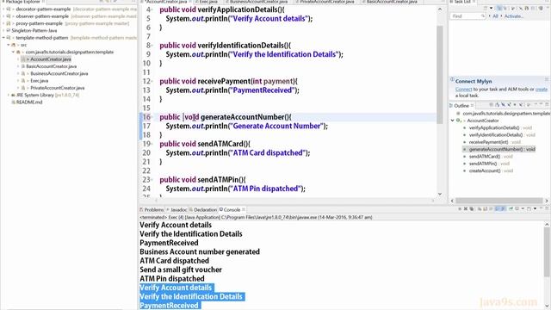The height and width of the screenshot is (310, 551).
Task: Select verifyIdentificationDetails() in Outline
Action: pos(502,135)
